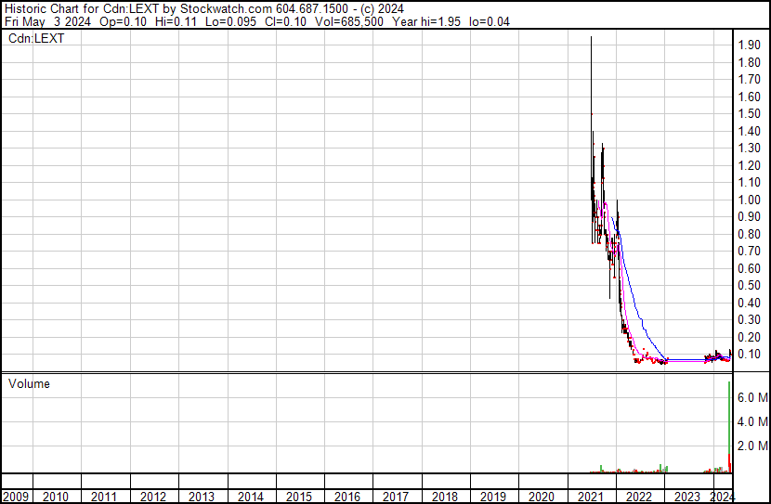Click the 1.90 price axis label
This screenshot has height=504, width=771.
pos(749,45)
